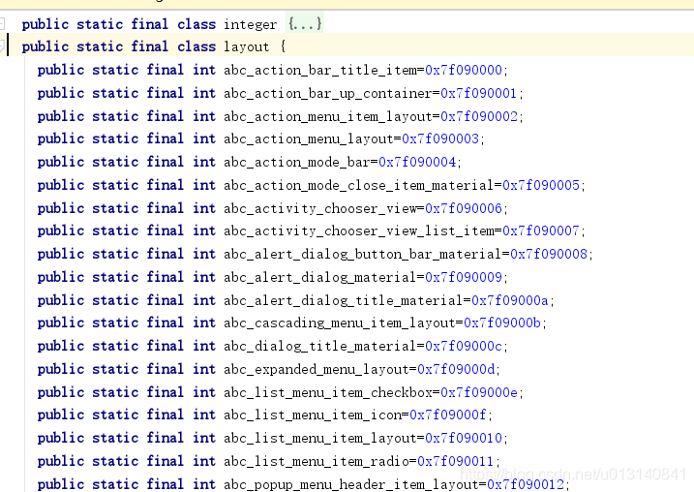694x492 pixels.
Task: Click field abc_dialog_title_material
Action: tap(320, 346)
